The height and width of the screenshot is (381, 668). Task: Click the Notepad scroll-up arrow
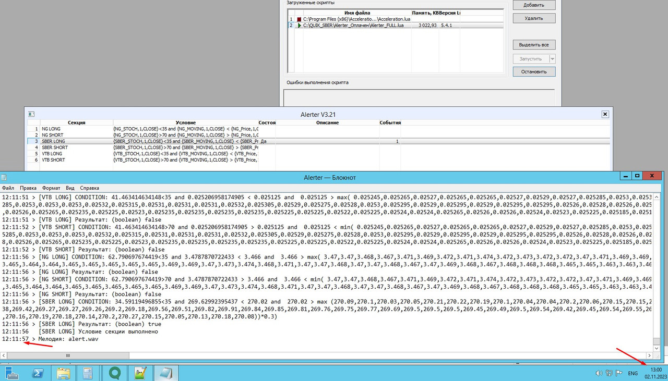[657, 196]
